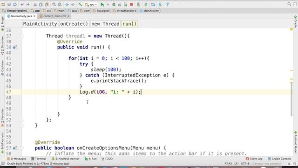Select java folder in navigation breadcrumb
Image resolution: width=298 pixels, height=168 pixels.
73,11
